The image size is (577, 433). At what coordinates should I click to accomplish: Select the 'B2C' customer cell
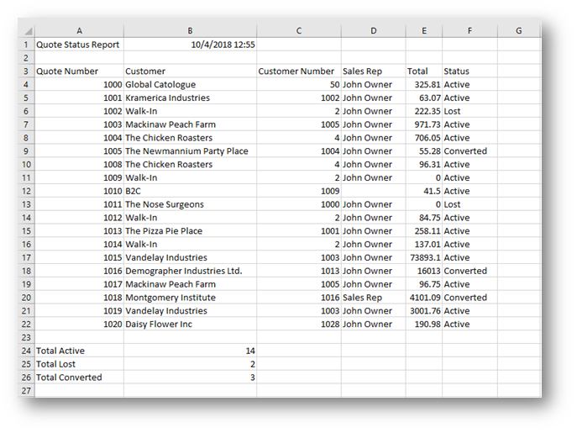(190, 191)
